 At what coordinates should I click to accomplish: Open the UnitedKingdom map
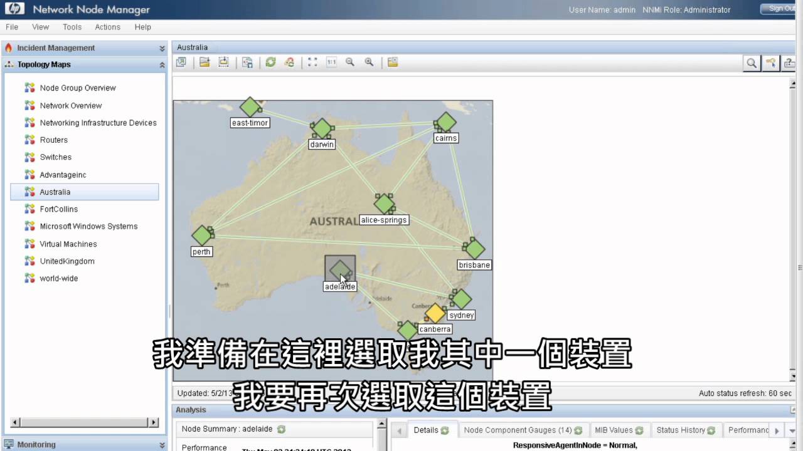pos(66,261)
